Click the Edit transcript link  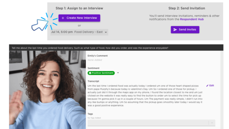click(210, 86)
